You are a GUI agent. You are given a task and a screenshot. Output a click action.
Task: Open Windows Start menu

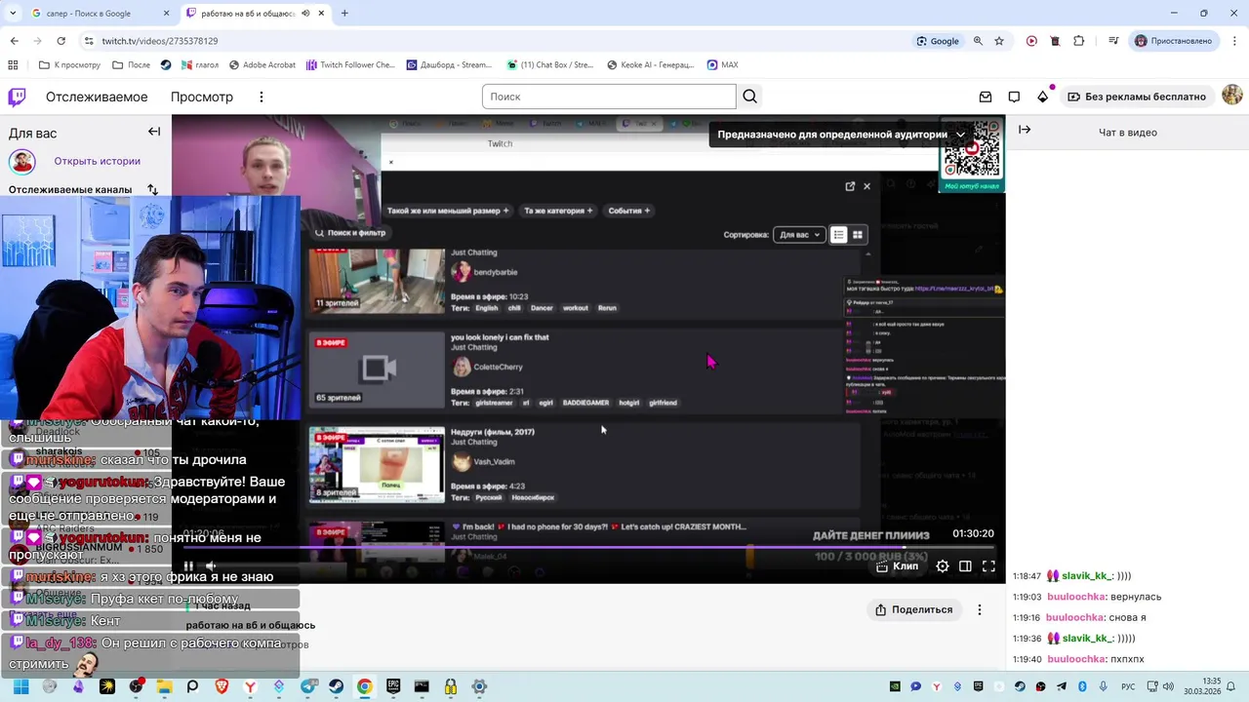pyautogui.click(x=20, y=686)
